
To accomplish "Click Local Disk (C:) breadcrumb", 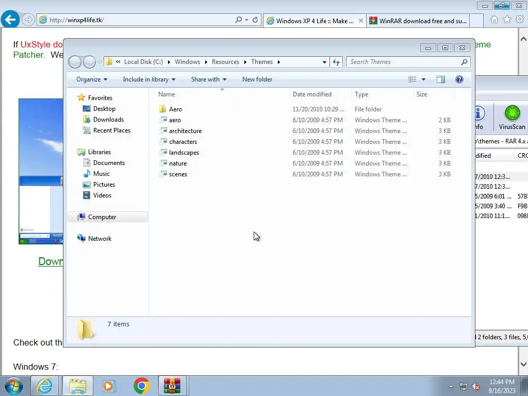I will 143,62.
